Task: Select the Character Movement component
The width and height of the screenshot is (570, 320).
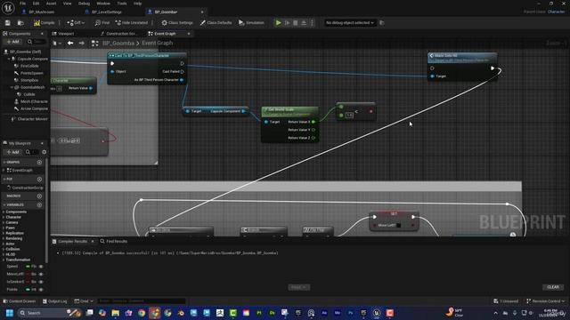Action: (32, 119)
